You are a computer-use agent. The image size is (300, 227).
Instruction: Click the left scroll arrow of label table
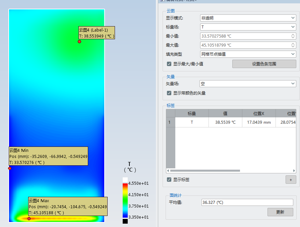(168, 171)
